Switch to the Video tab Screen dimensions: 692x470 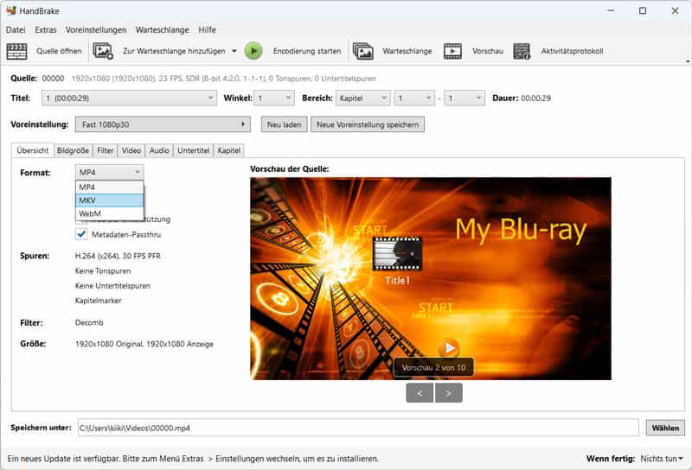point(131,150)
